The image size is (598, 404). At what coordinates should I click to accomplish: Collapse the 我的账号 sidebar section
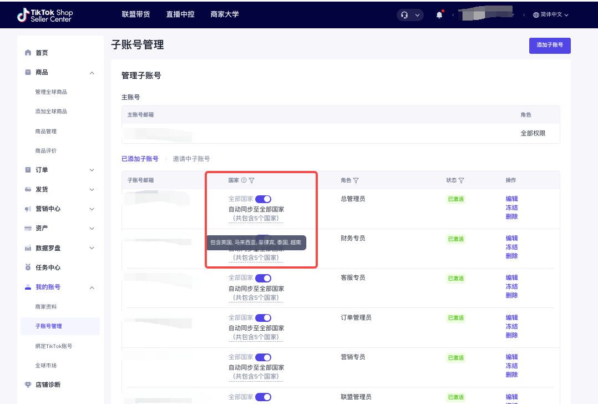pos(92,287)
